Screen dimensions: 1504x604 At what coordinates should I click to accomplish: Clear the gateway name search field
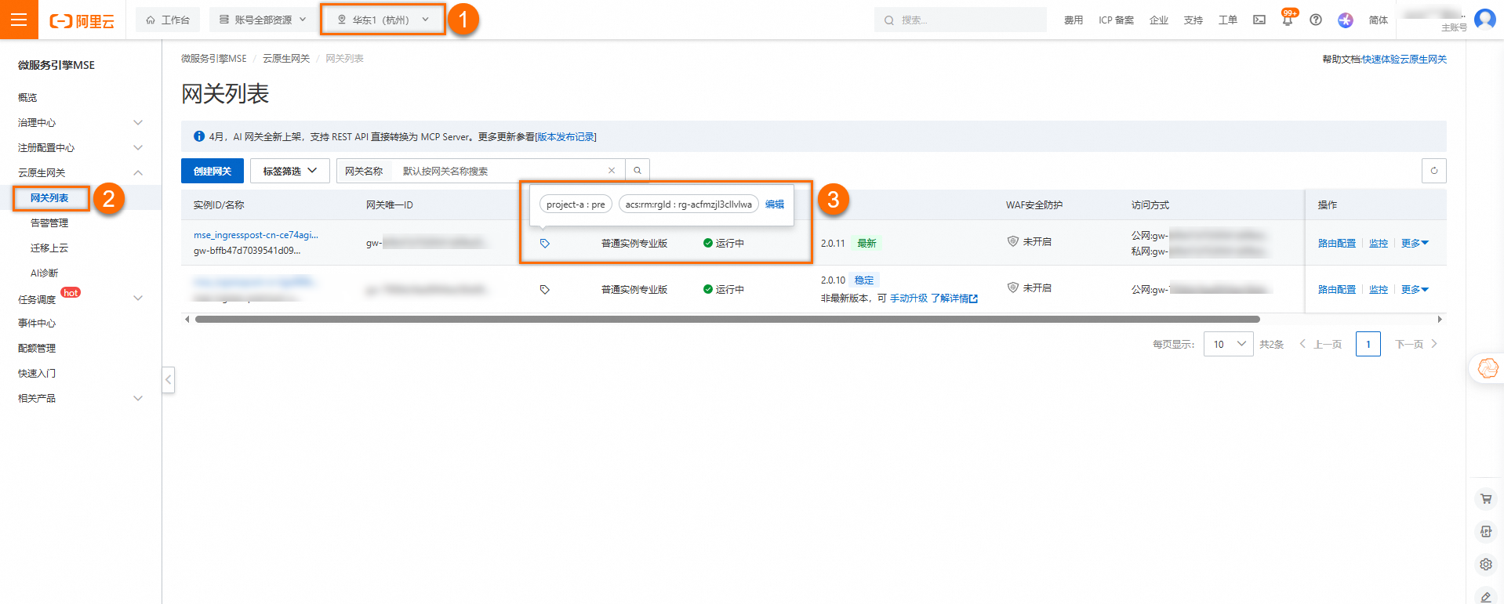click(x=612, y=171)
